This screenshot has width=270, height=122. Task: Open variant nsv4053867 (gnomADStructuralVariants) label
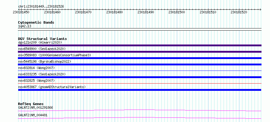click(x=52, y=87)
